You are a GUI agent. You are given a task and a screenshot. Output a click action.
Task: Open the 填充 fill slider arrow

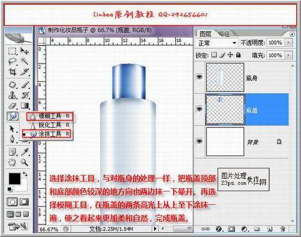288,55
